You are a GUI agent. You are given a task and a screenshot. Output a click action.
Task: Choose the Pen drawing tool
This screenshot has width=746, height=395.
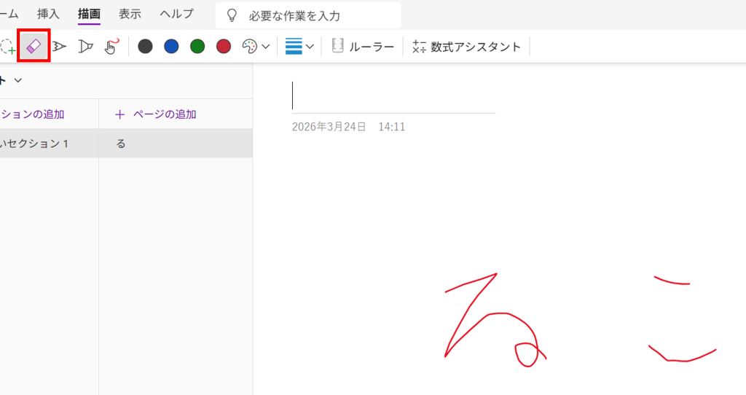pos(60,47)
